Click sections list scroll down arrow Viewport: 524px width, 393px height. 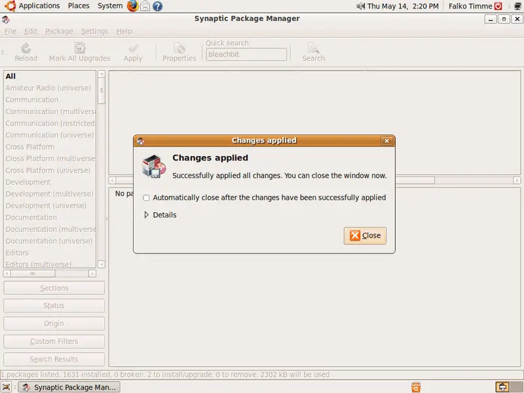(x=102, y=264)
